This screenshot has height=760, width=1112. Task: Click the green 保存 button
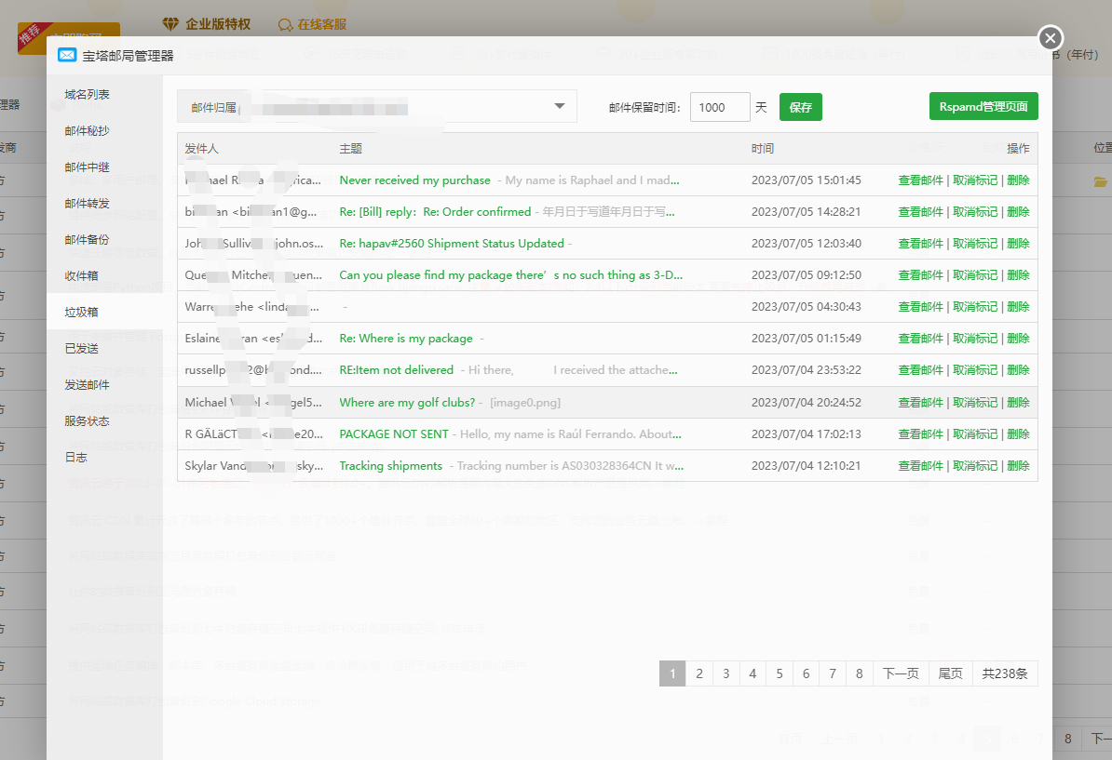click(800, 107)
